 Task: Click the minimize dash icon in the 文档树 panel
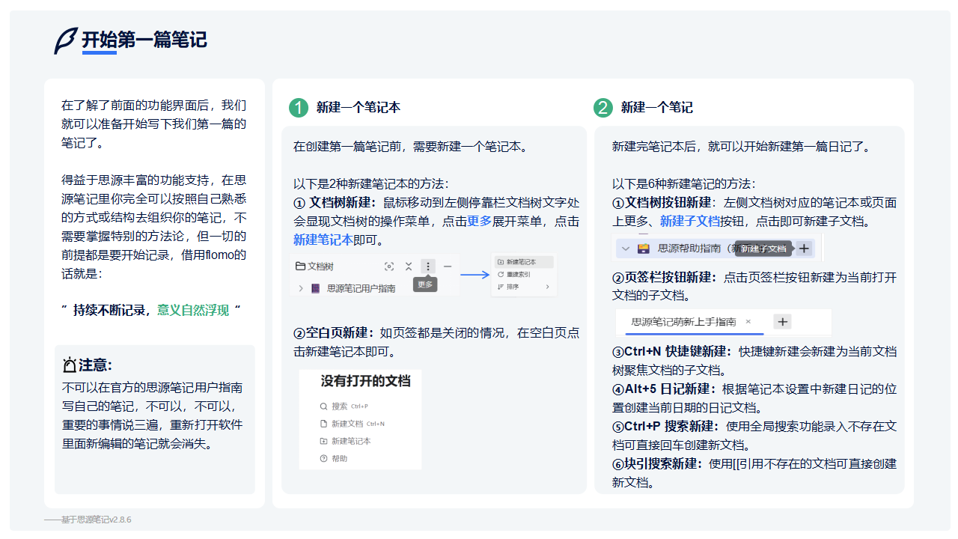point(447,266)
